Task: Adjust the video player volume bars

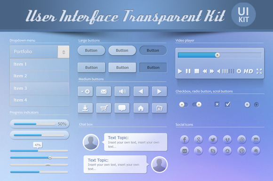Action: tap(228, 71)
